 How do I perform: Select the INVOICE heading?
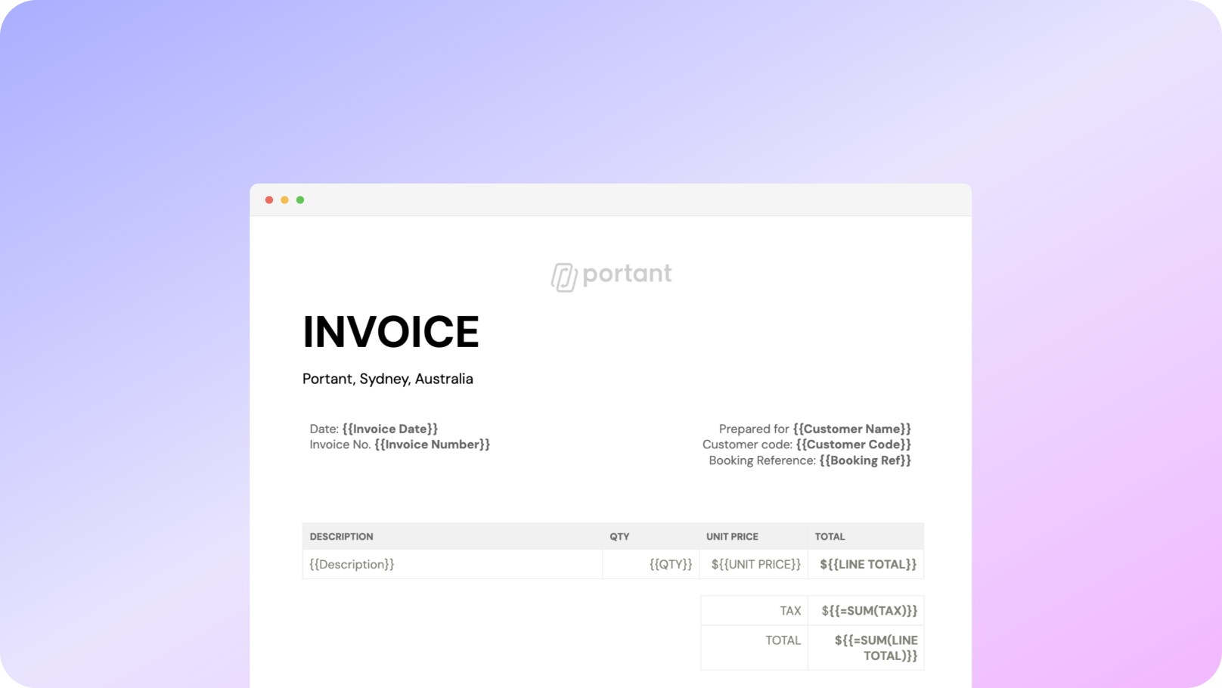pyautogui.click(x=391, y=332)
